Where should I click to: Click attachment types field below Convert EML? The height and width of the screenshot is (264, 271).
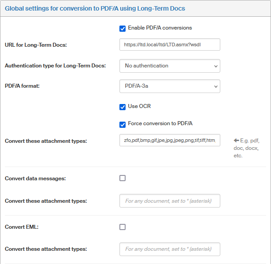170,249
